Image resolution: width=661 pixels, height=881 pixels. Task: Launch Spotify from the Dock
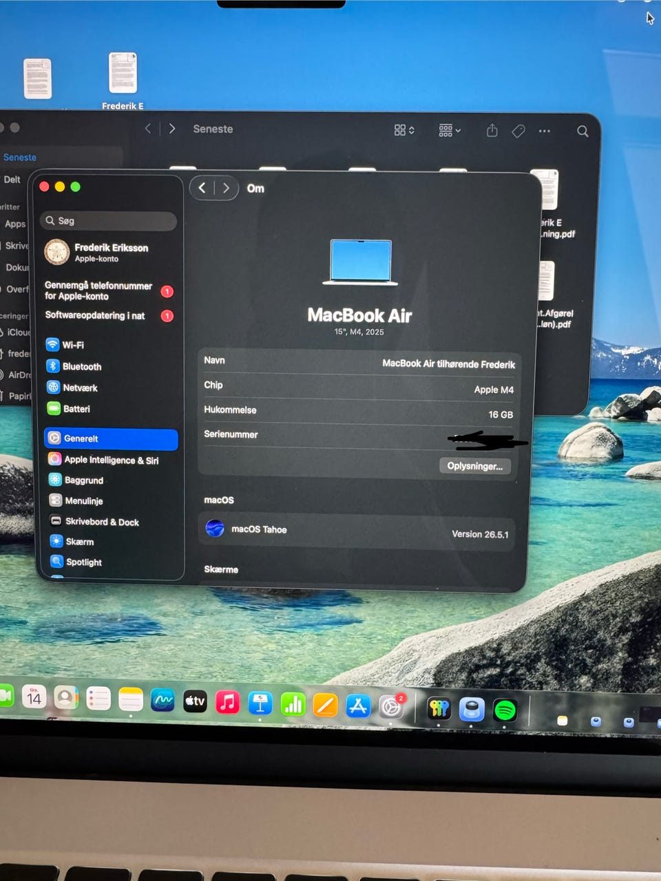[505, 710]
